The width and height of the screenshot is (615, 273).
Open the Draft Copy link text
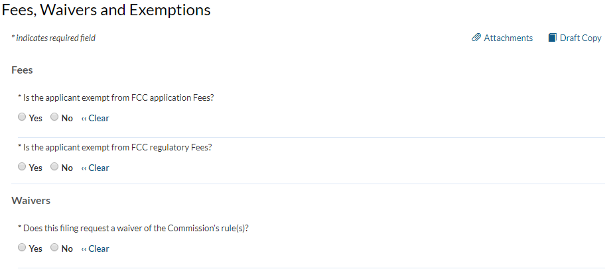pyautogui.click(x=581, y=38)
